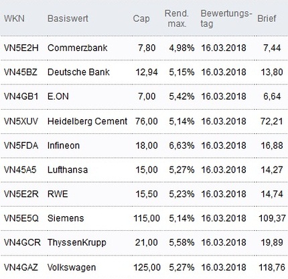The height and width of the screenshot is (279, 288).
Task: Select the Siemens entry
Action: [x=66, y=218]
